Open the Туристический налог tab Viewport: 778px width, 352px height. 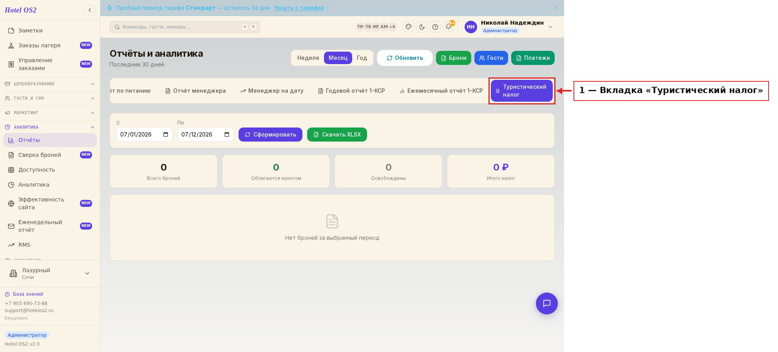[x=522, y=91]
